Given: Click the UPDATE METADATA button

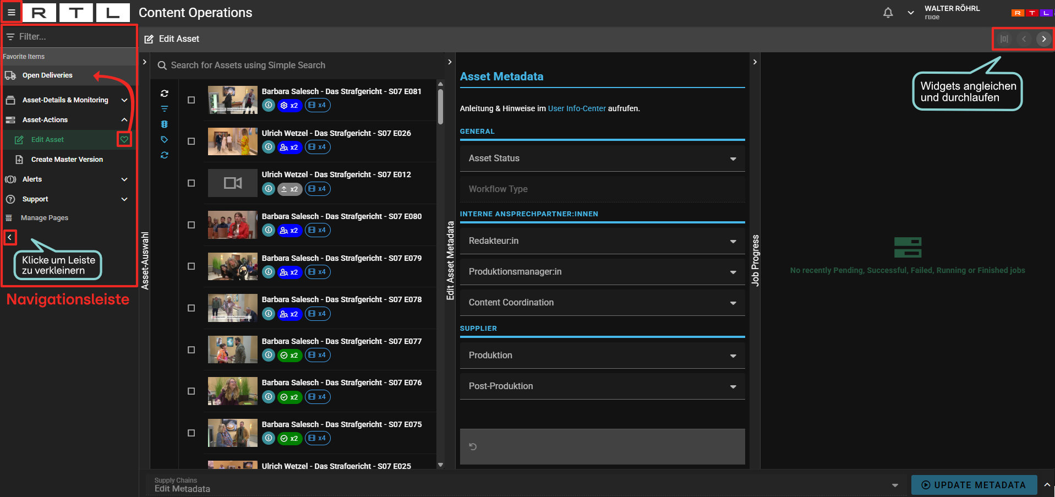Looking at the screenshot, I should pos(974,485).
